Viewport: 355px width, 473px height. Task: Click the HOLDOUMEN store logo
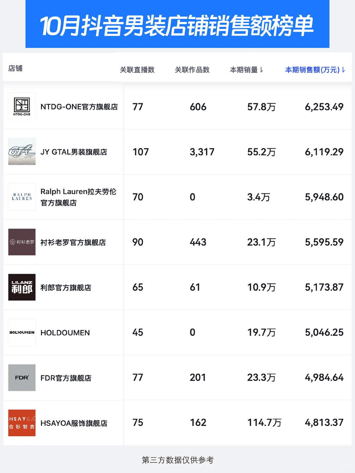click(22, 332)
